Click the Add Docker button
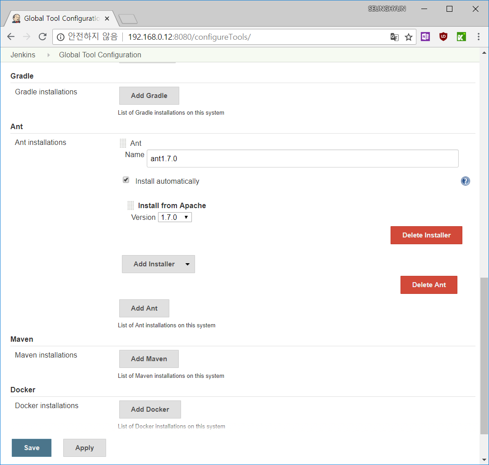This screenshot has height=465, width=489. point(150,409)
